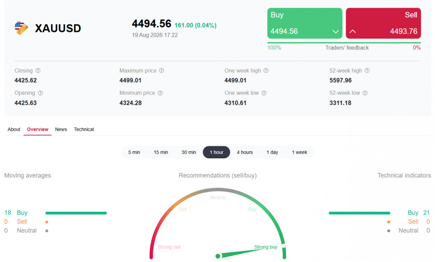Click the XAUUSD gold bar flag icon

[21, 28]
